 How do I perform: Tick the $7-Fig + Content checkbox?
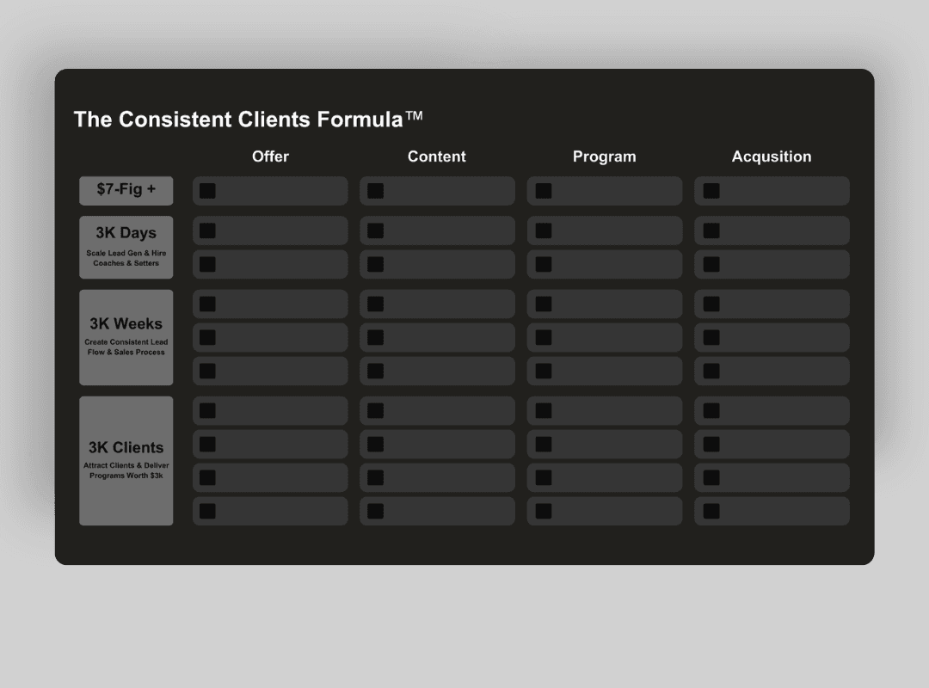tap(376, 191)
